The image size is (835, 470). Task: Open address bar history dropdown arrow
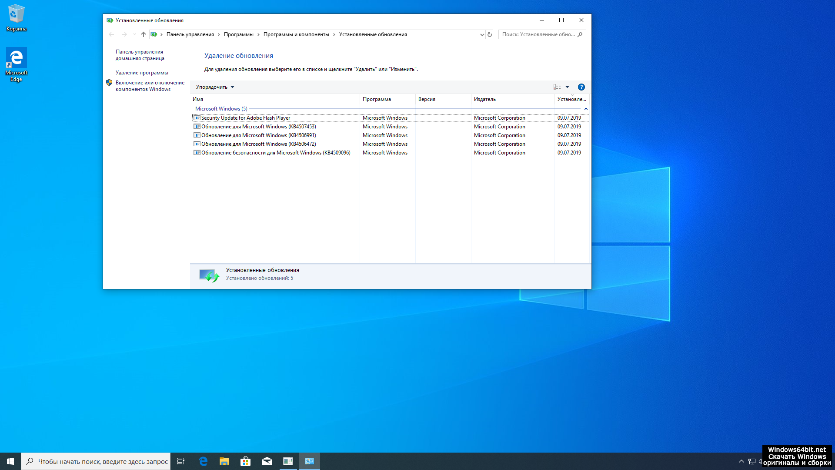click(x=482, y=34)
